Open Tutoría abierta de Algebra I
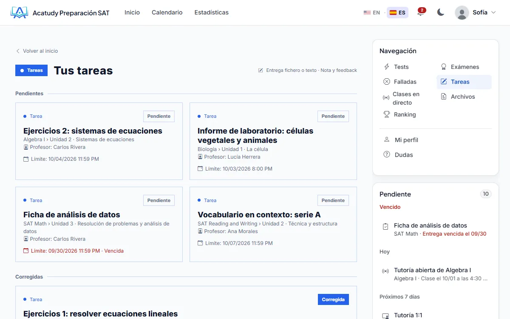Image resolution: width=510 pixels, height=319 pixels. pos(436,274)
